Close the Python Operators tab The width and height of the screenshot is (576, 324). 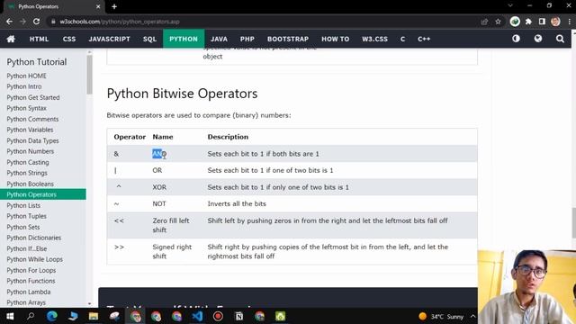click(98, 6)
